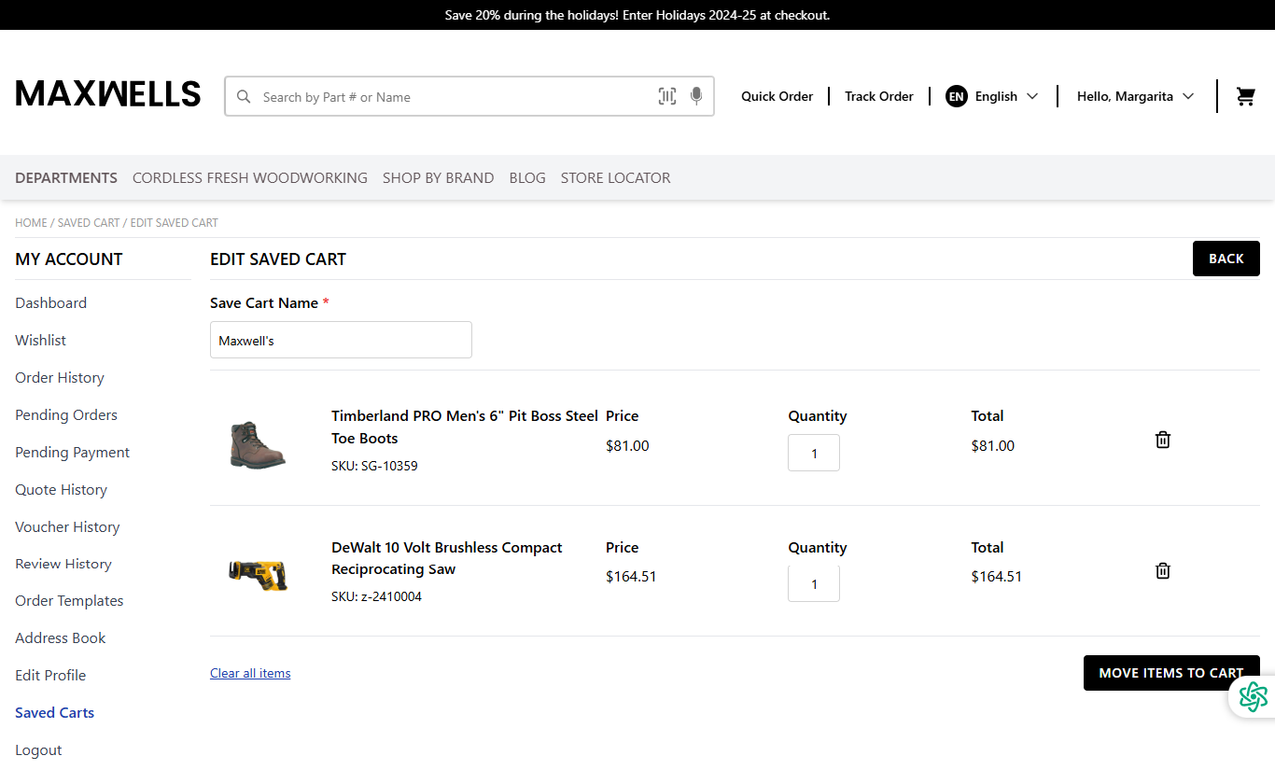1275x784 pixels.
Task: Click the Timberland boots quantity field
Action: pos(814,454)
